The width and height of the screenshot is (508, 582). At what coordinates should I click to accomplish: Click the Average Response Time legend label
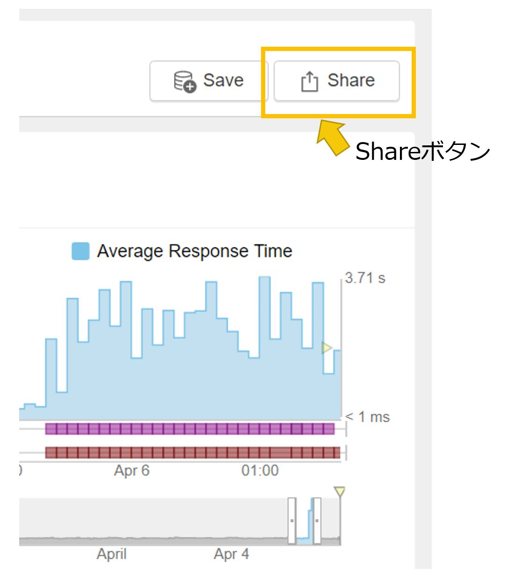[x=195, y=251]
